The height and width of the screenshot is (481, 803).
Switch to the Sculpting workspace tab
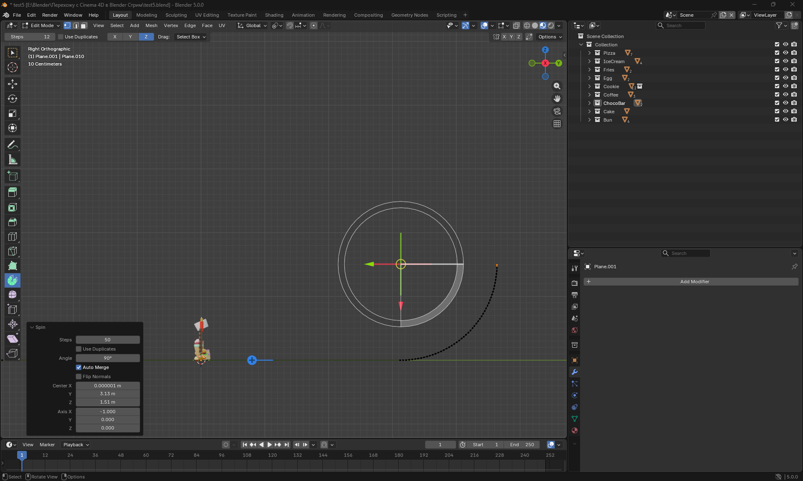click(176, 15)
